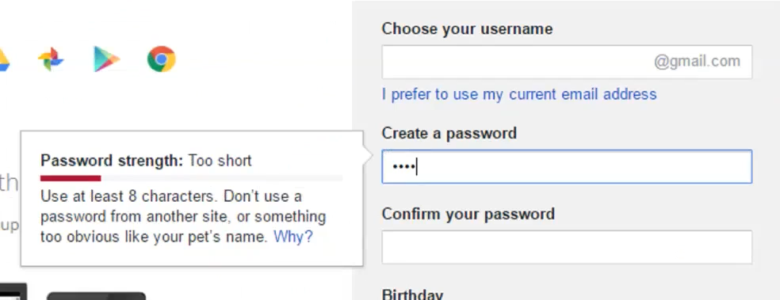Open the 'Why?' link in password tip
The width and height of the screenshot is (780, 300).
coord(293,237)
